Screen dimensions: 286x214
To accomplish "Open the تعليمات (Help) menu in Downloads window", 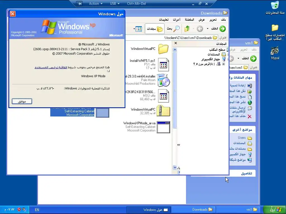I will [x=164, y=20].
